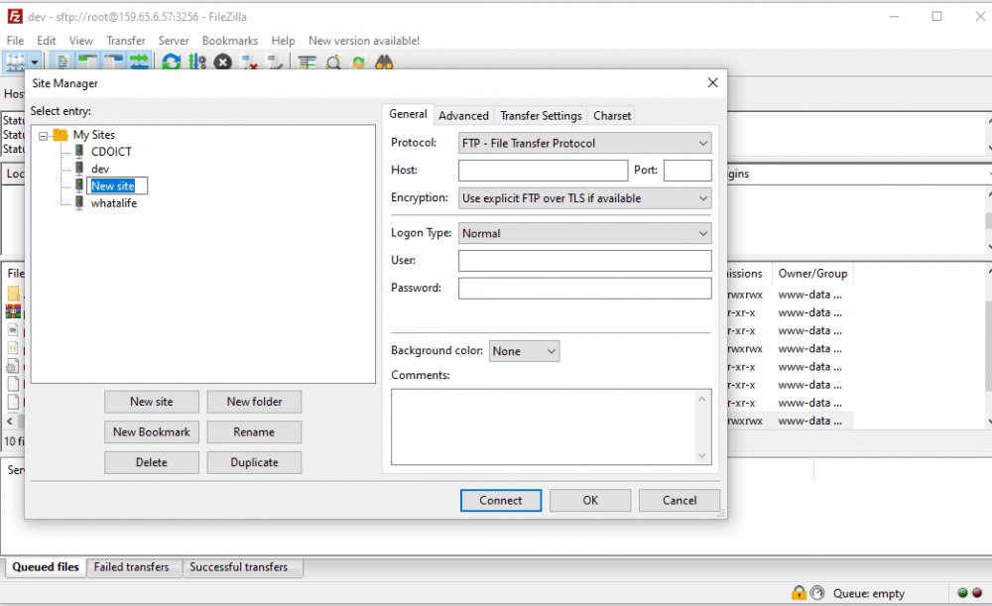Click into the Port input field
This screenshot has width=992, height=606.
[687, 171]
